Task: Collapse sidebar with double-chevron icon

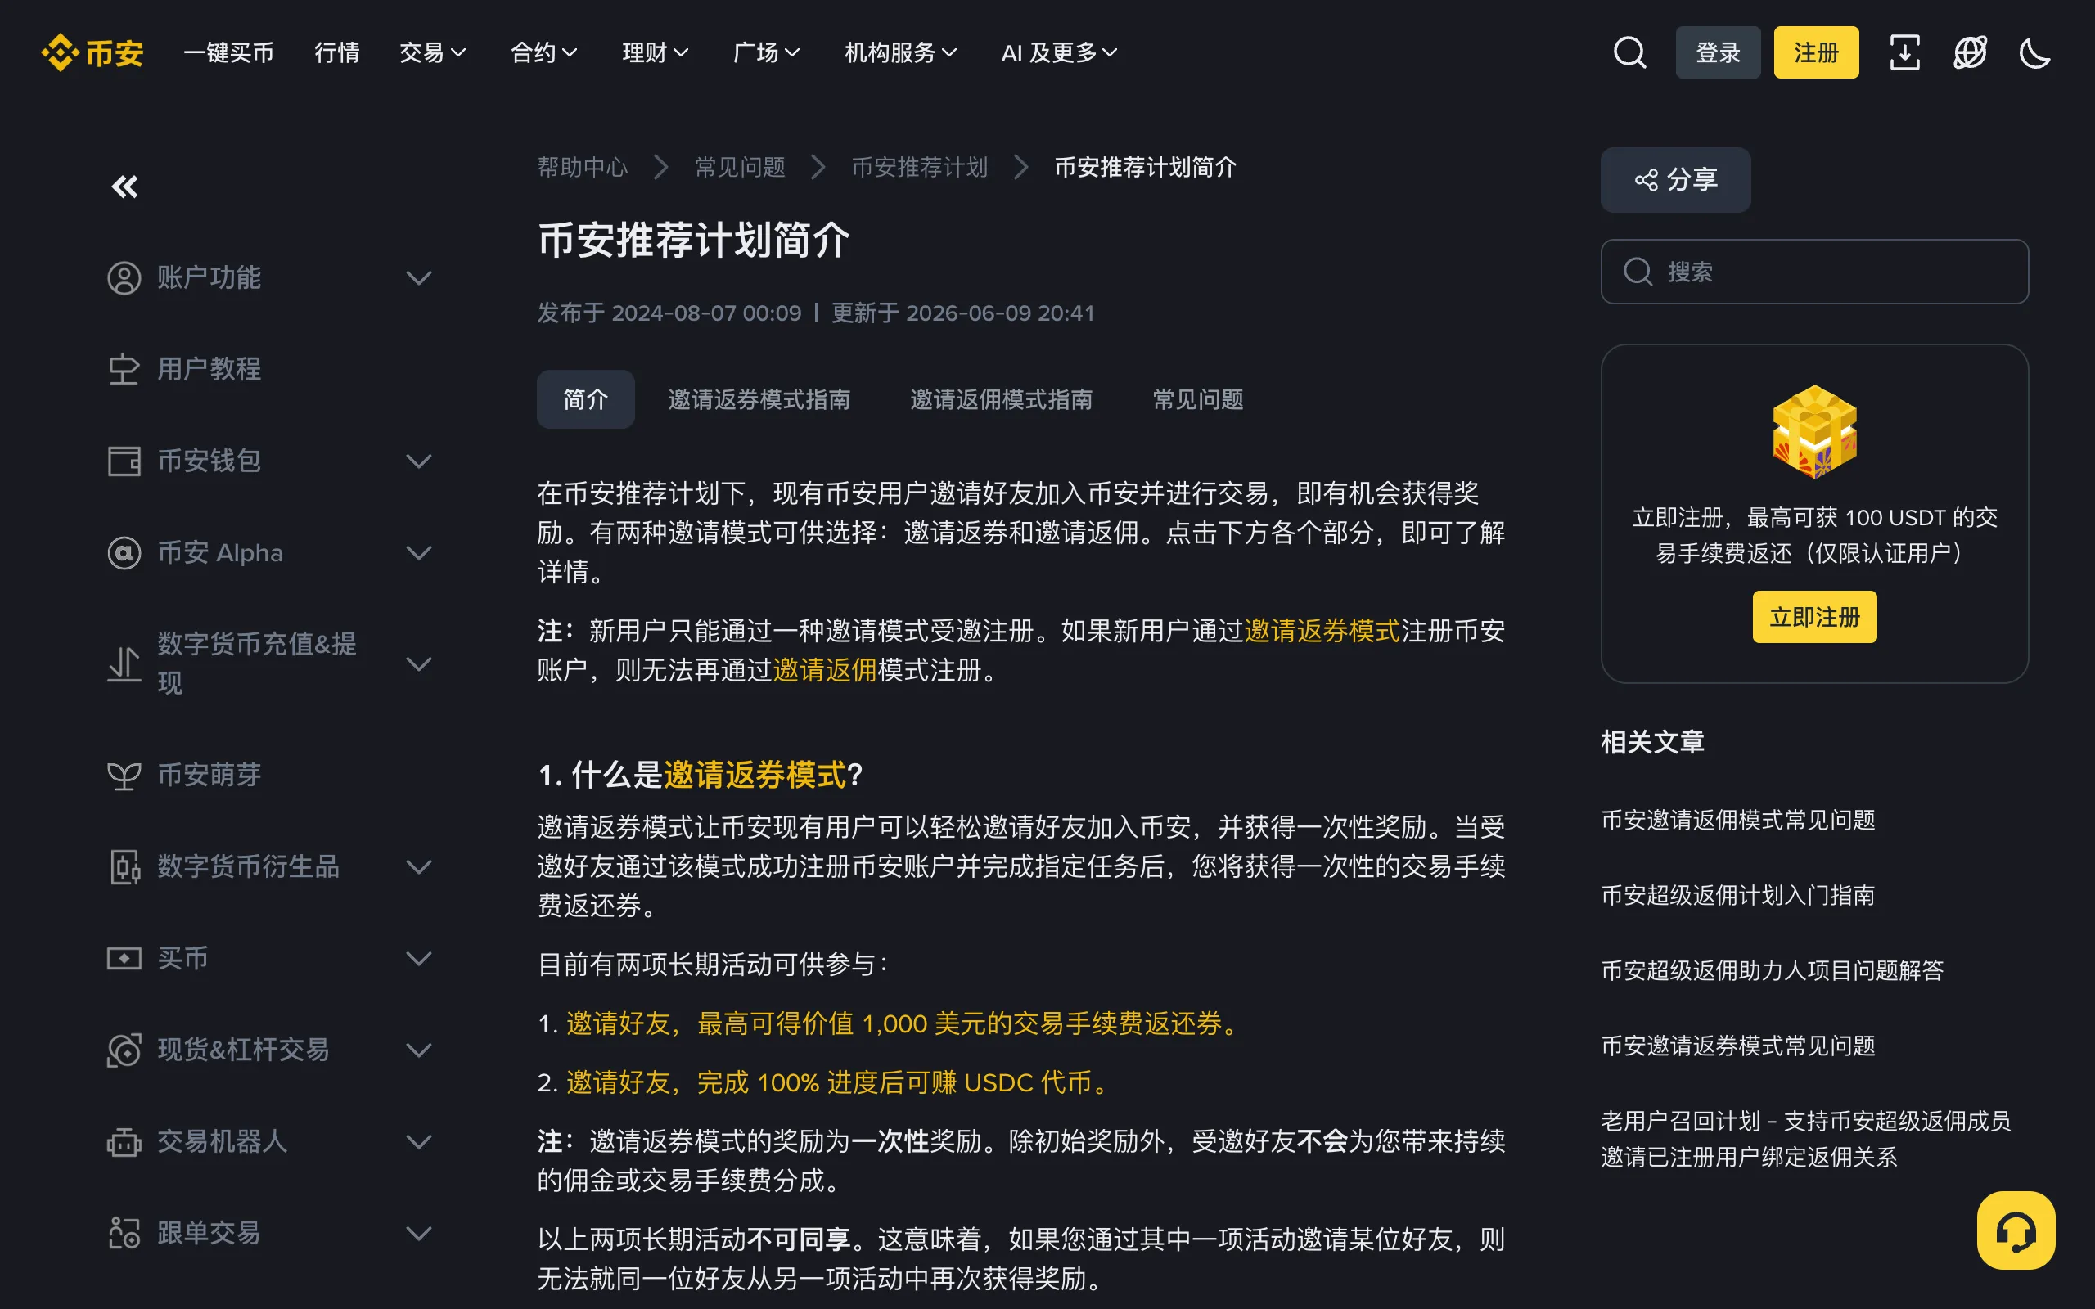Action: click(124, 187)
